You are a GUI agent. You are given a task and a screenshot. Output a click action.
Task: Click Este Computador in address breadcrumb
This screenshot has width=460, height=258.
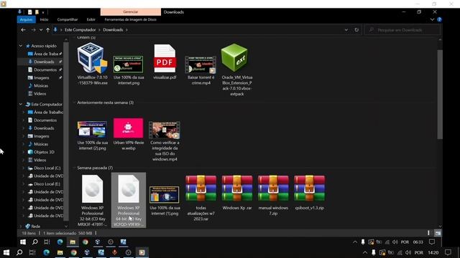[80, 30]
